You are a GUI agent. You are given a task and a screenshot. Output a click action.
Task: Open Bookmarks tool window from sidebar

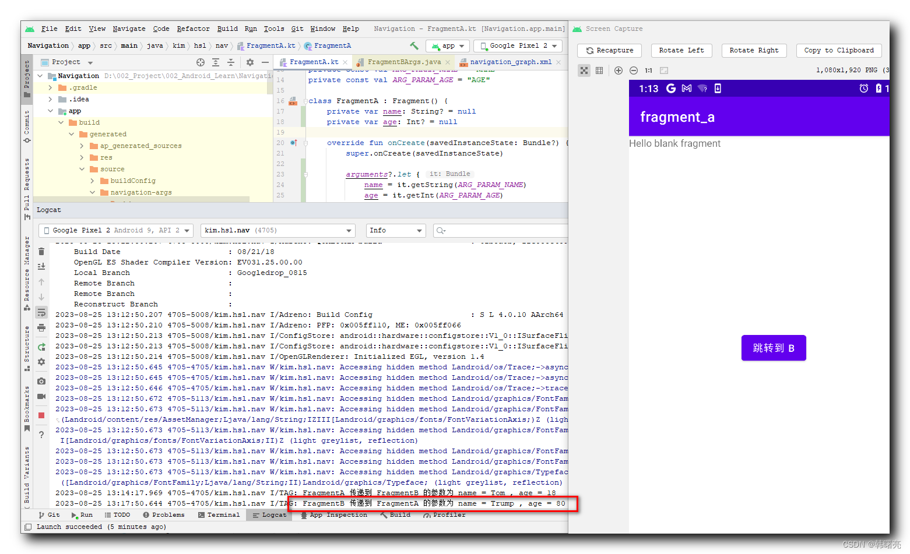(x=27, y=408)
